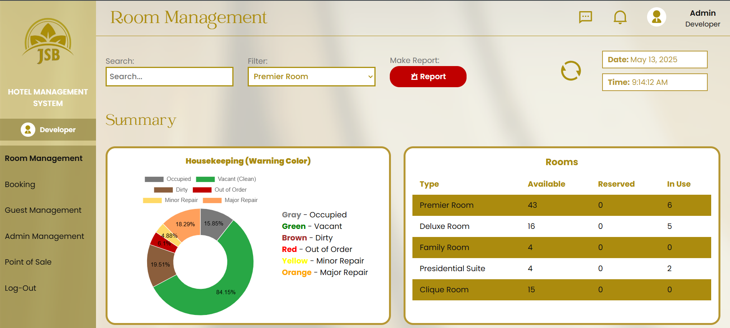Open Point of Sale section

pos(28,262)
